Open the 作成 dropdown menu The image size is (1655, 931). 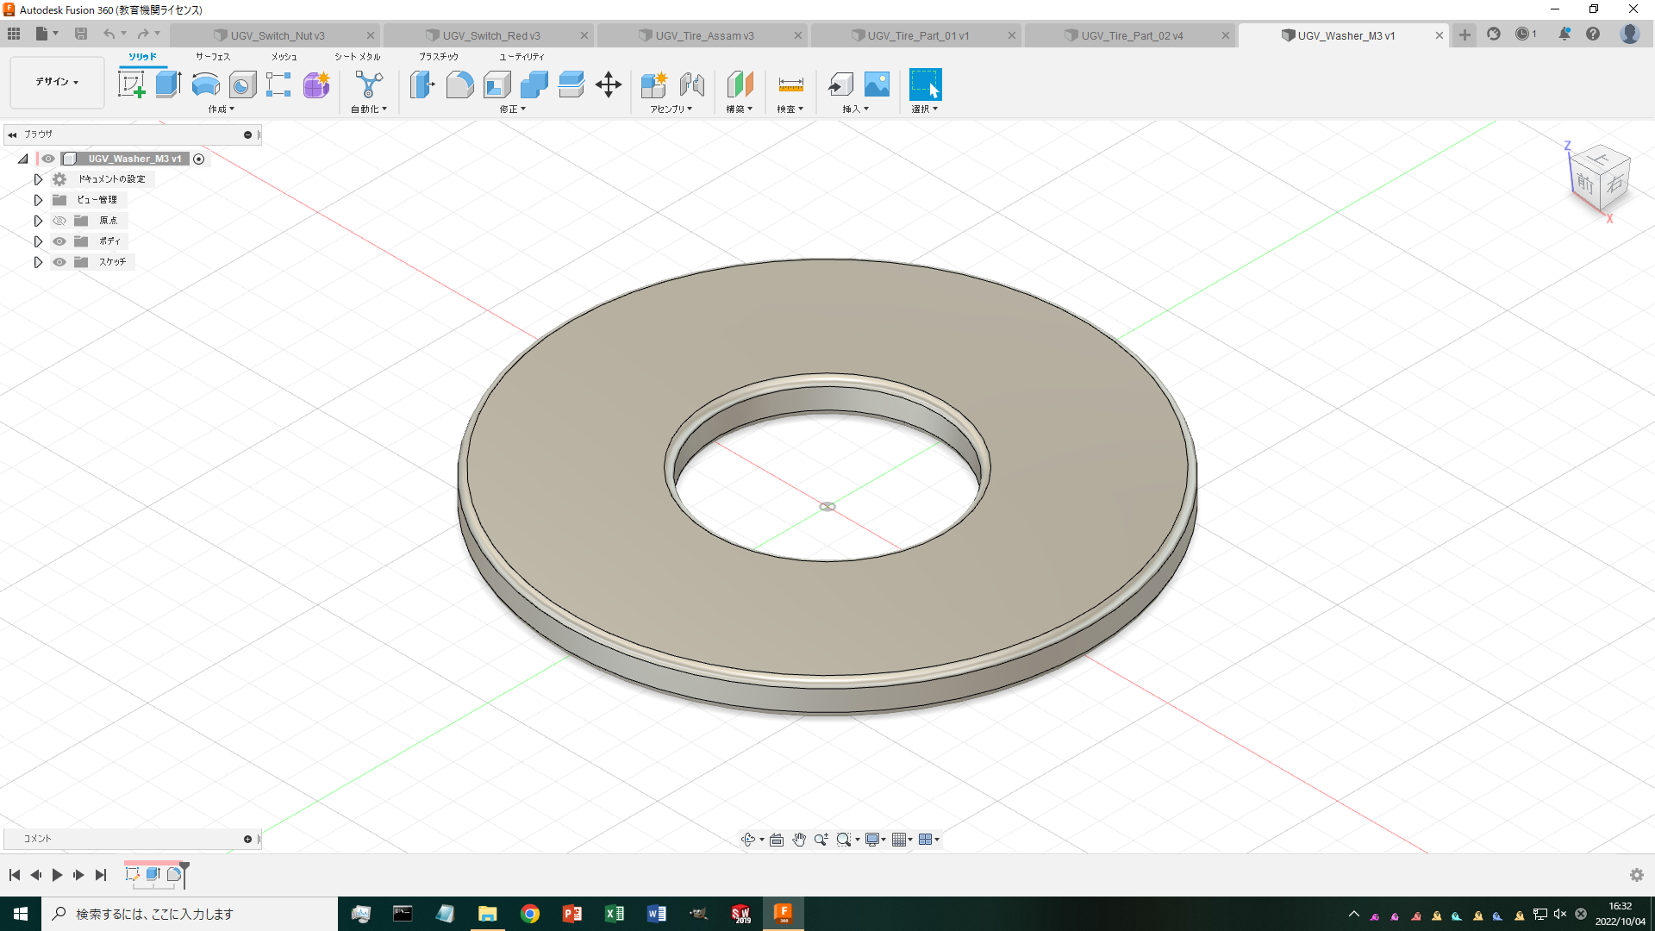pos(221,109)
